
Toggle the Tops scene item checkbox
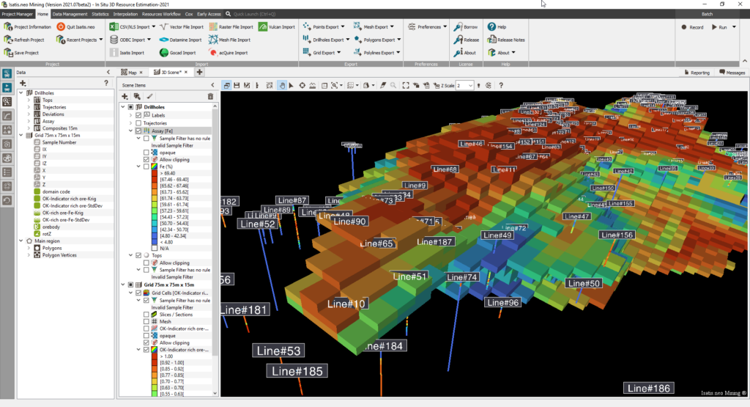tap(138, 256)
